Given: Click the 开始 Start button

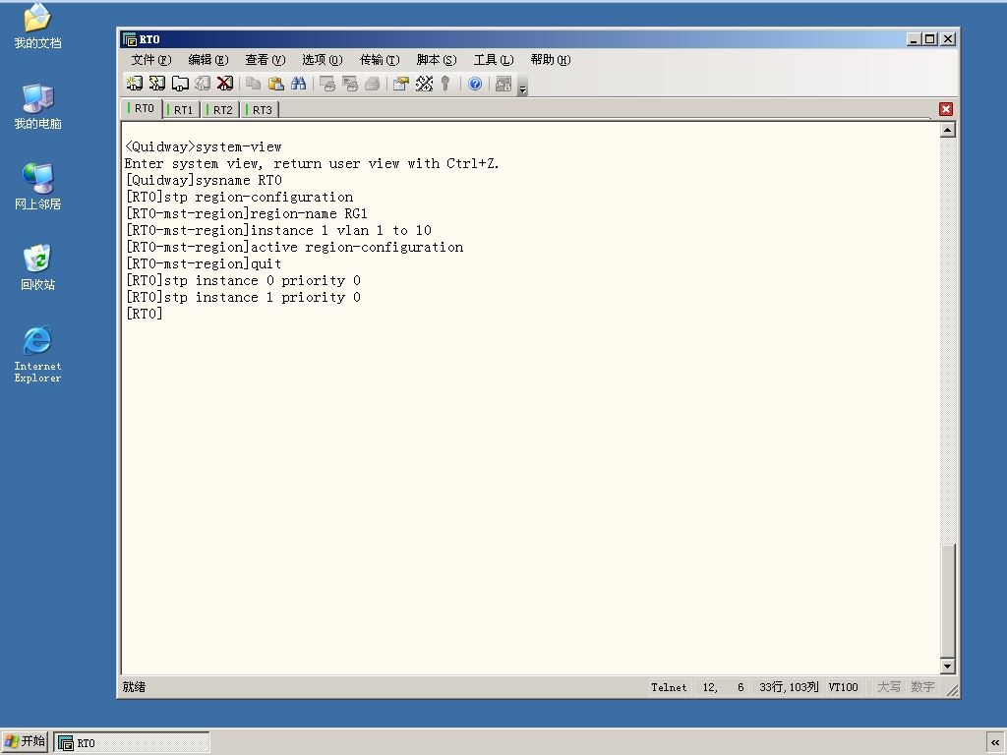Looking at the screenshot, I should click(x=25, y=741).
